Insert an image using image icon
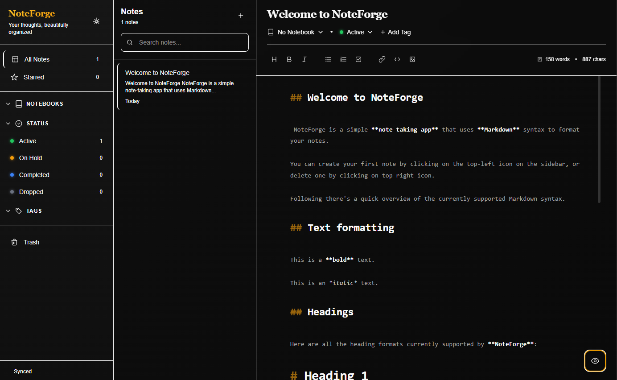617x380 pixels. [x=412, y=59]
